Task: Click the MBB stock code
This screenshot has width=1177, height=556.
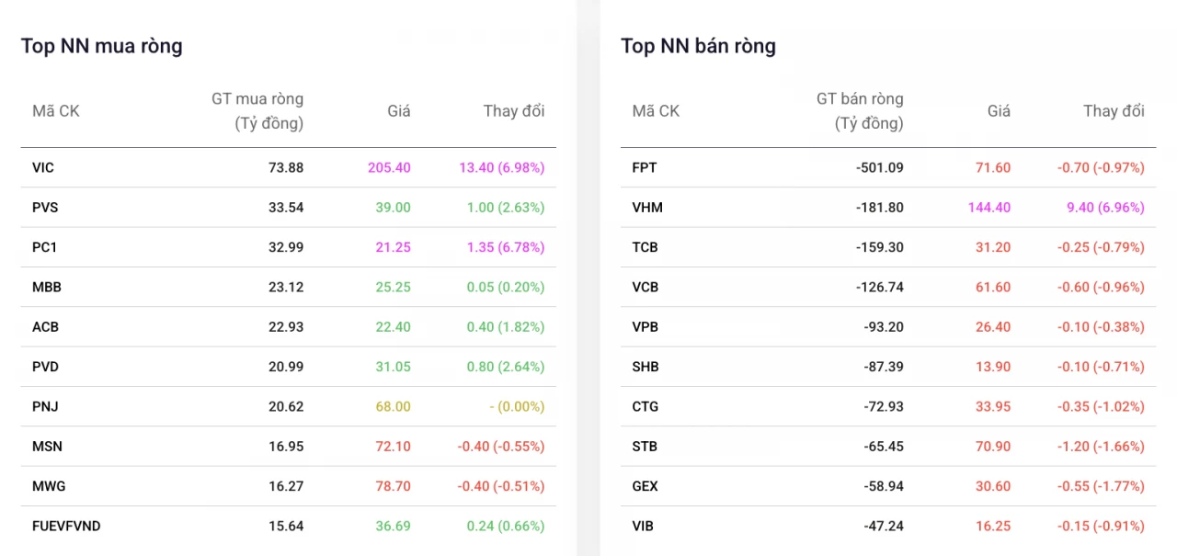Action: click(47, 287)
